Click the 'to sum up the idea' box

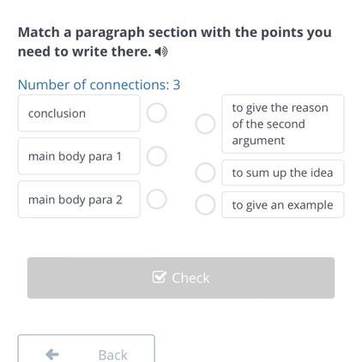[283, 172]
